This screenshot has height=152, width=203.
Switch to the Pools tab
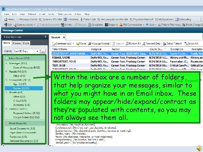tap(26, 43)
